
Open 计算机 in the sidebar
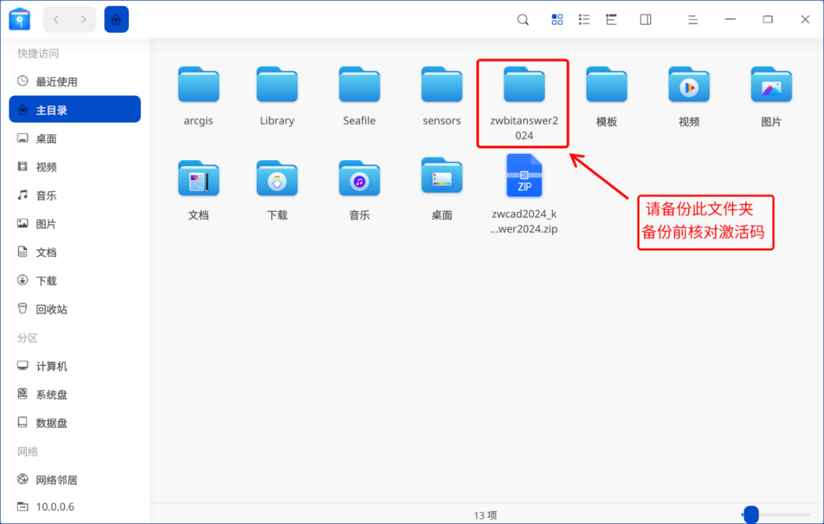pyautogui.click(x=74, y=366)
